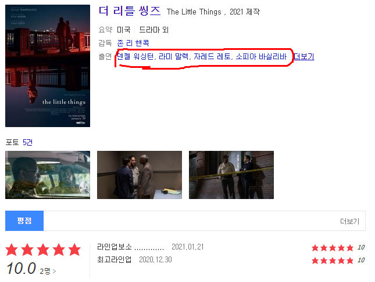Image resolution: width=375 pixels, height=282 pixels.
Task: Open actor link 라미 말렉
Action: click(x=174, y=57)
